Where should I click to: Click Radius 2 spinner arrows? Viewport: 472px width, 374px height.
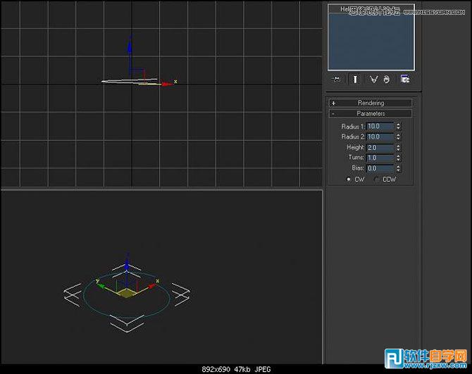pyautogui.click(x=398, y=137)
